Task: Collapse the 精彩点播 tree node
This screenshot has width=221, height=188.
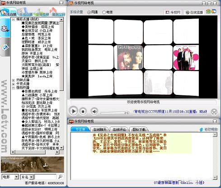Action: (x=14, y=19)
